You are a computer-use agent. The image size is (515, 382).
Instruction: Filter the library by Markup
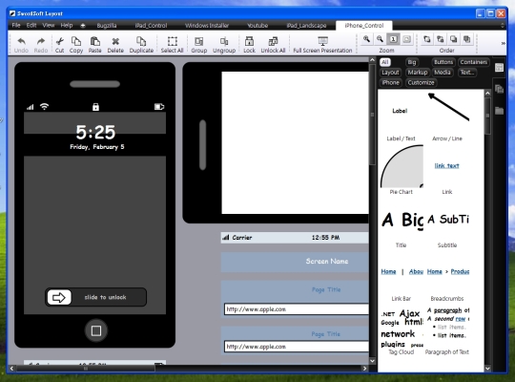tap(418, 72)
